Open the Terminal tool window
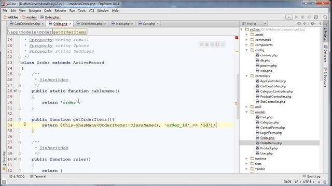332x186 pixels. pos(38,176)
